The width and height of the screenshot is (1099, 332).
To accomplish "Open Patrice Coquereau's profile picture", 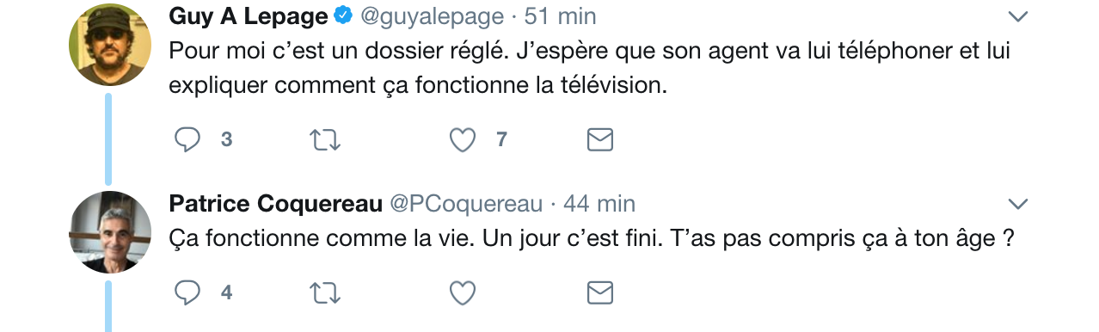I will coord(110,231).
